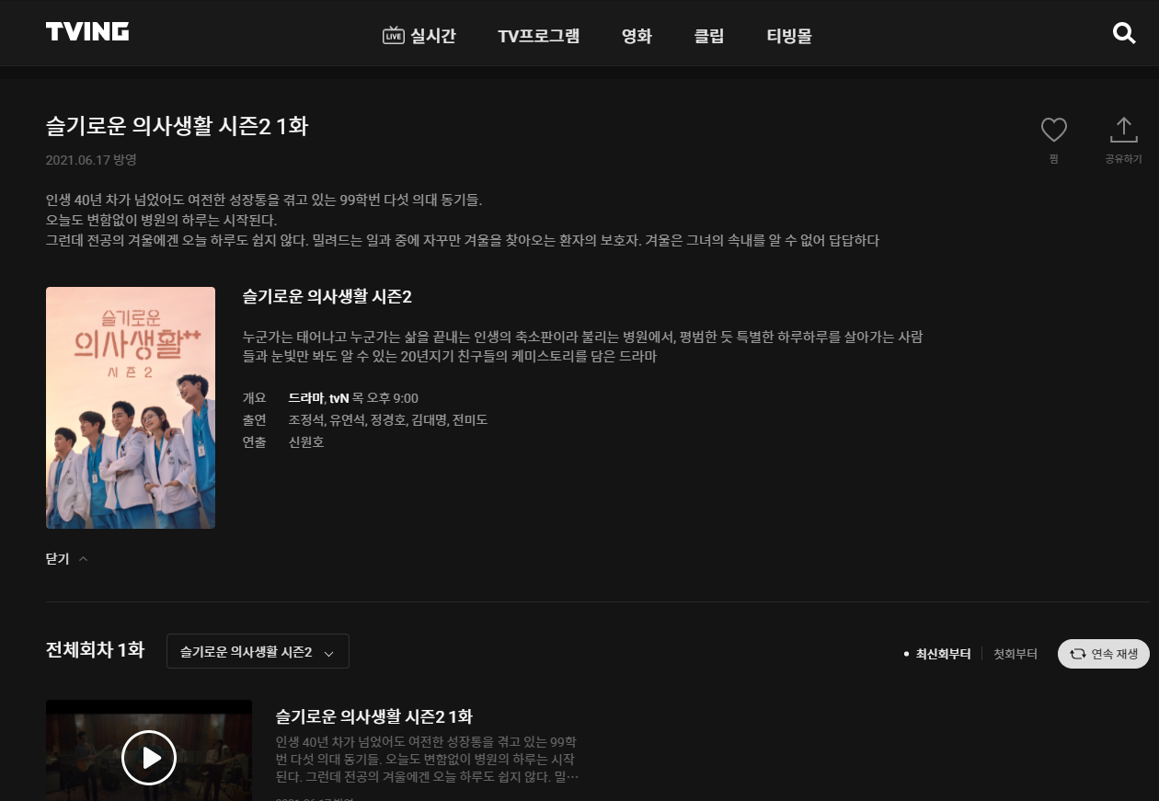1159x801 pixels.
Task: Open the 티빙몰 menu
Action: click(789, 36)
